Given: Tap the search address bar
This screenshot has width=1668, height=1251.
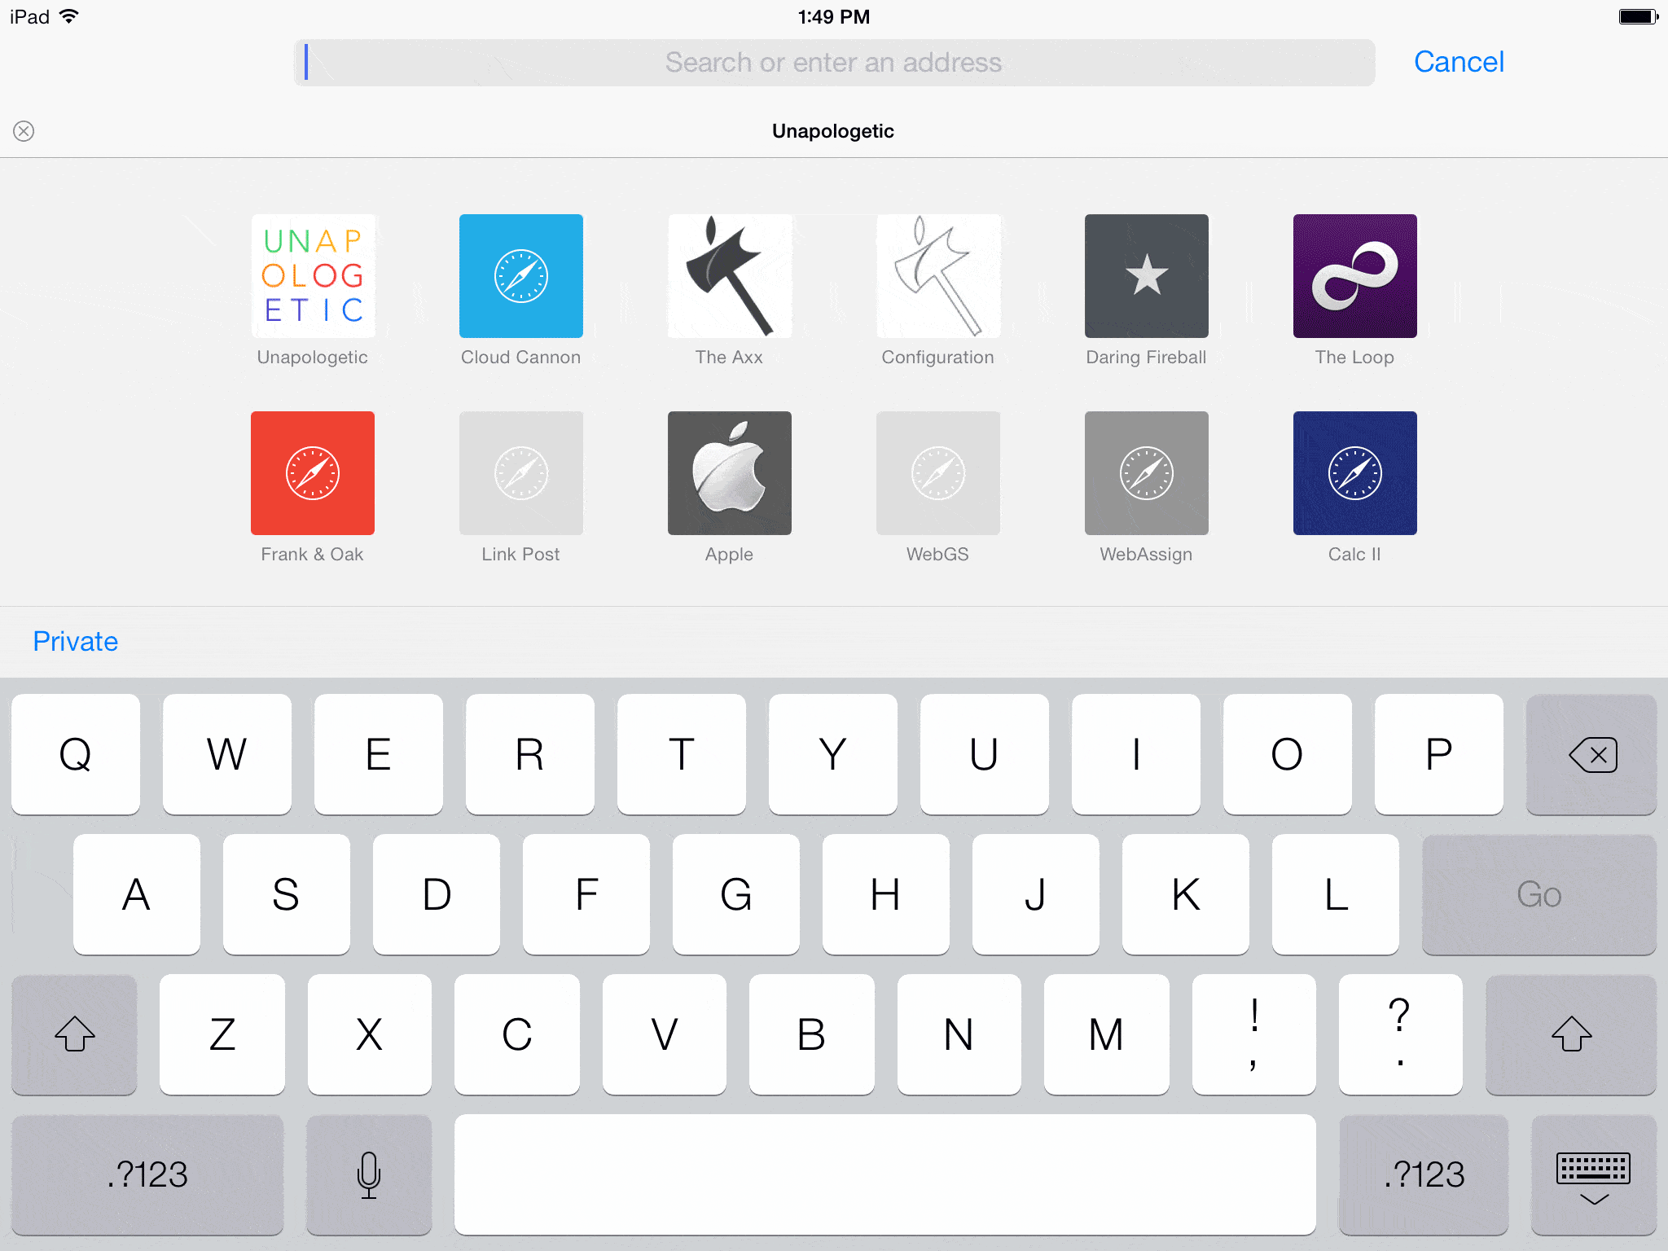Looking at the screenshot, I should coord(834,60).
